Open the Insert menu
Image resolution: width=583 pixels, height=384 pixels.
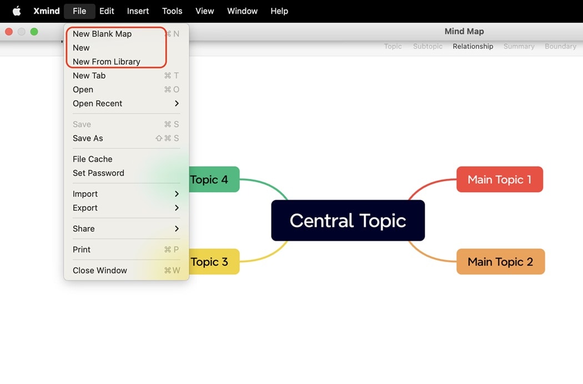coord(138,11)
